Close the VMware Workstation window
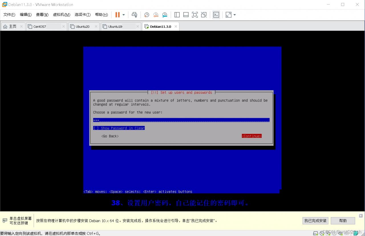This screenshot has width=365, height=236. point(357,5)
